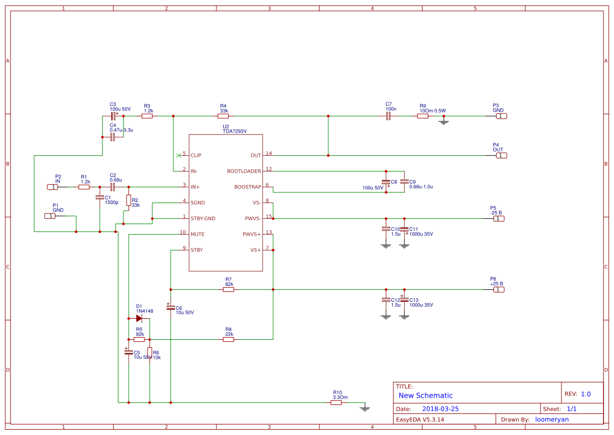614x435 pixels.
Task: Select the TDA7293V IC symbol U2
Action: tap(226, 203)
